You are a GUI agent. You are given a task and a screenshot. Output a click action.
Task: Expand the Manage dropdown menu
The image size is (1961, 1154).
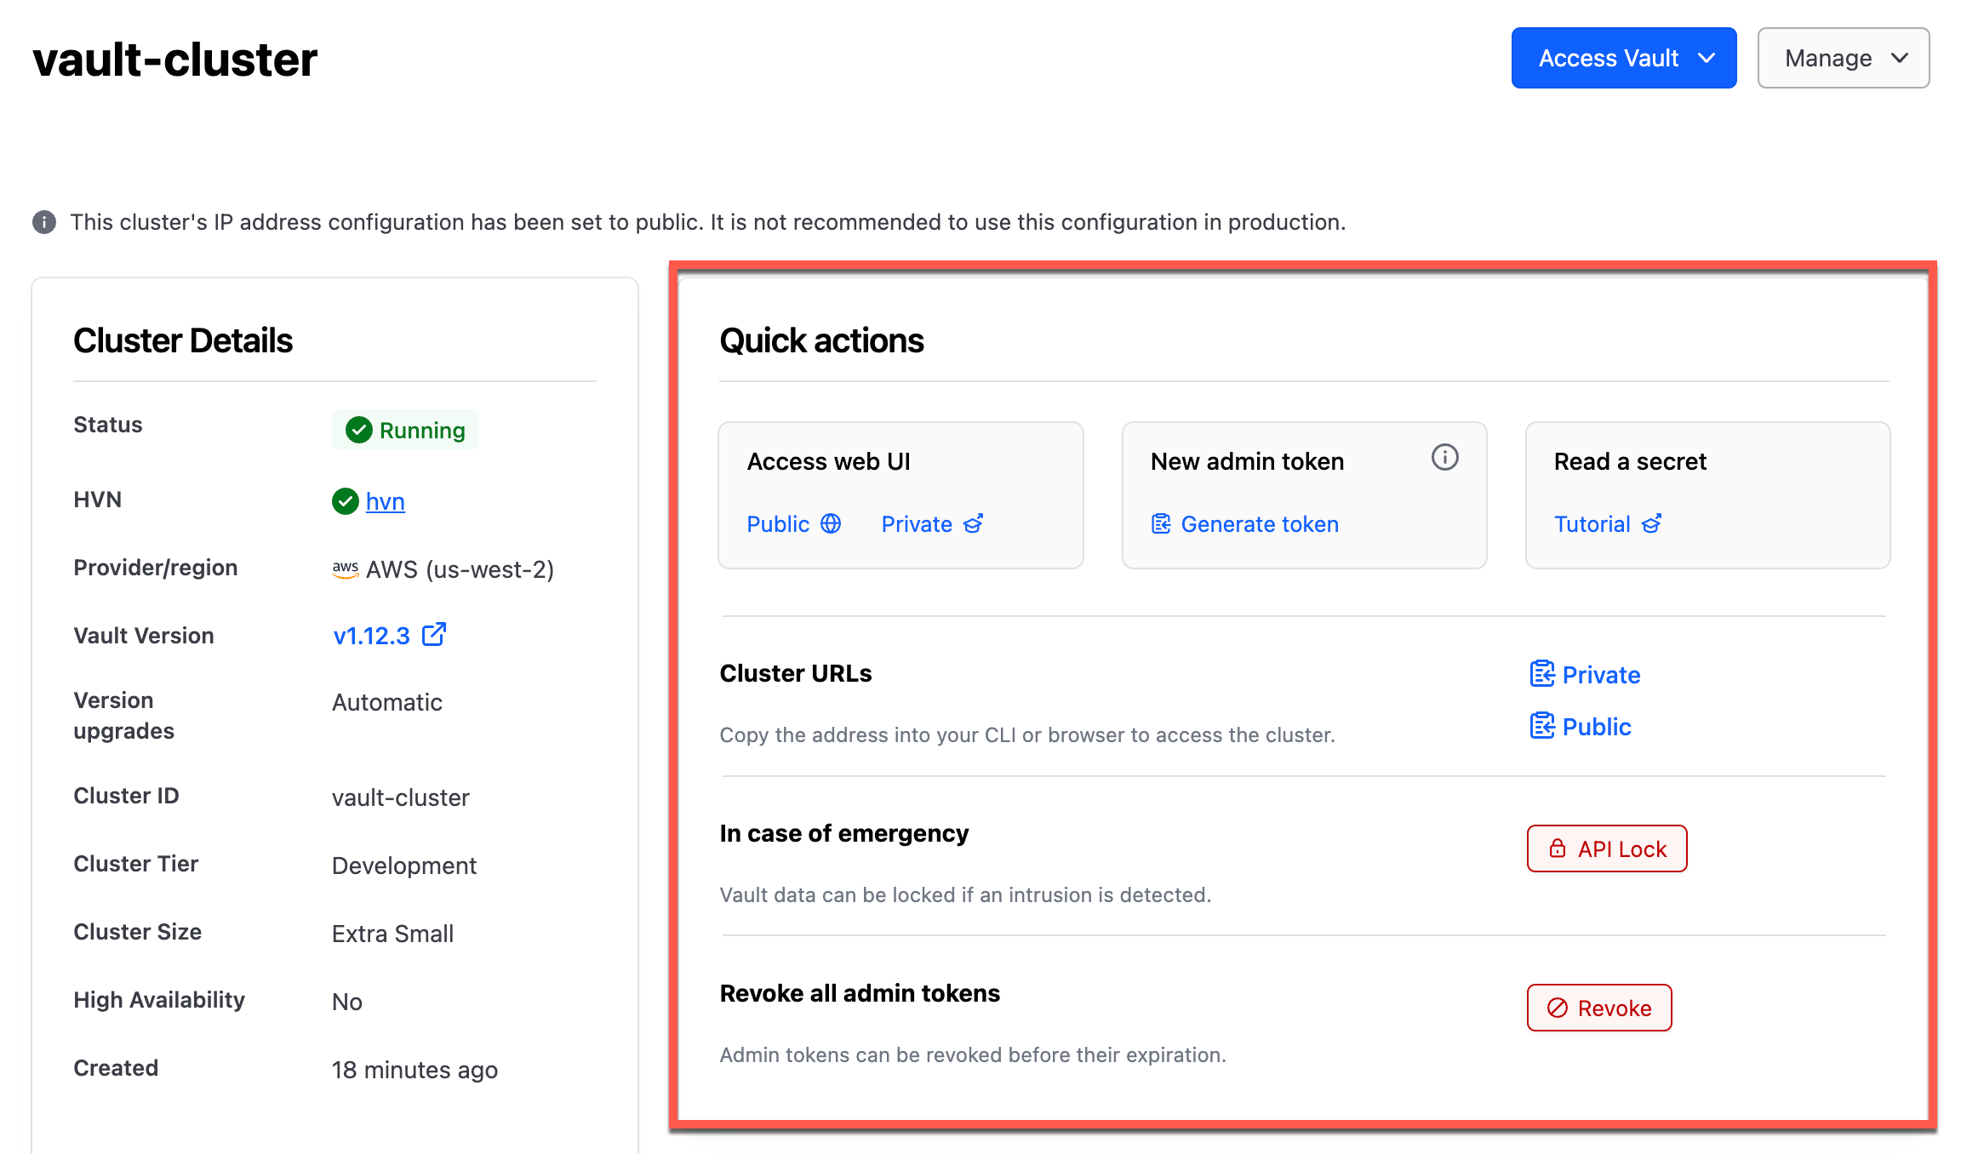coord(1843,58)
